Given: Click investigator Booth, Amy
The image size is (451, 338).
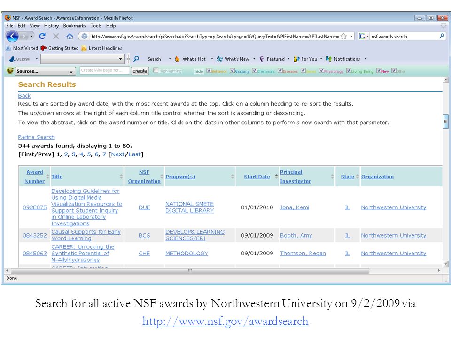Looking at the screenshot, I should point(296,235).
